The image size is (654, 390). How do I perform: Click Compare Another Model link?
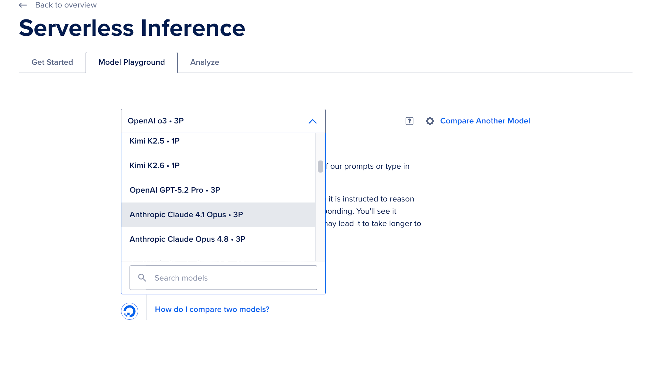click(x=485, y=121)
